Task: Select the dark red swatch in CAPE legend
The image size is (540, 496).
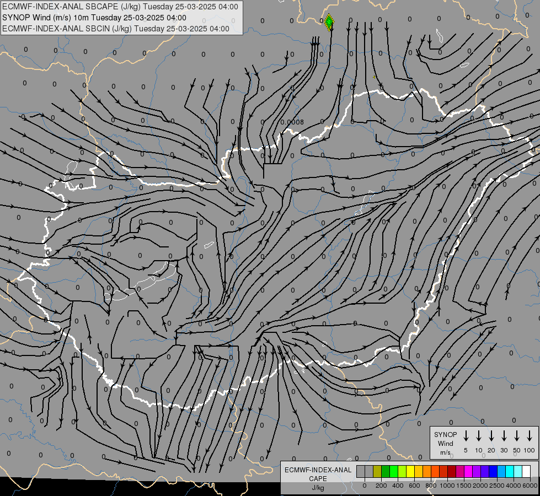Action: click(x=452, y=471)
